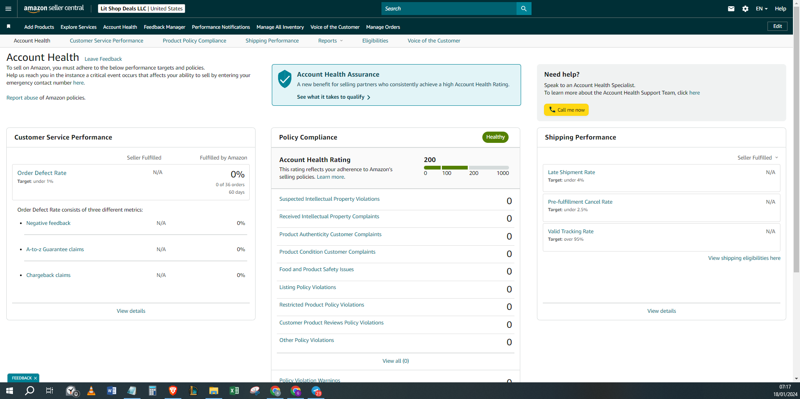Open the Negative feedback metric link
The height and width of the screenshot is (399, 800).
pyautogui.click(x=48, y=223)
